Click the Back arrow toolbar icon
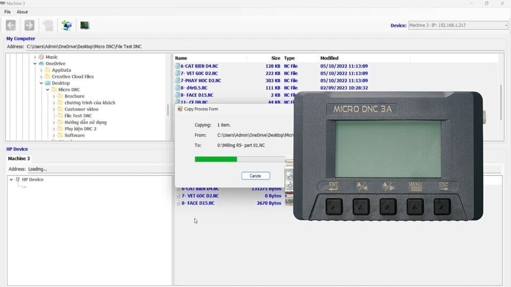 tap(11, 25)
